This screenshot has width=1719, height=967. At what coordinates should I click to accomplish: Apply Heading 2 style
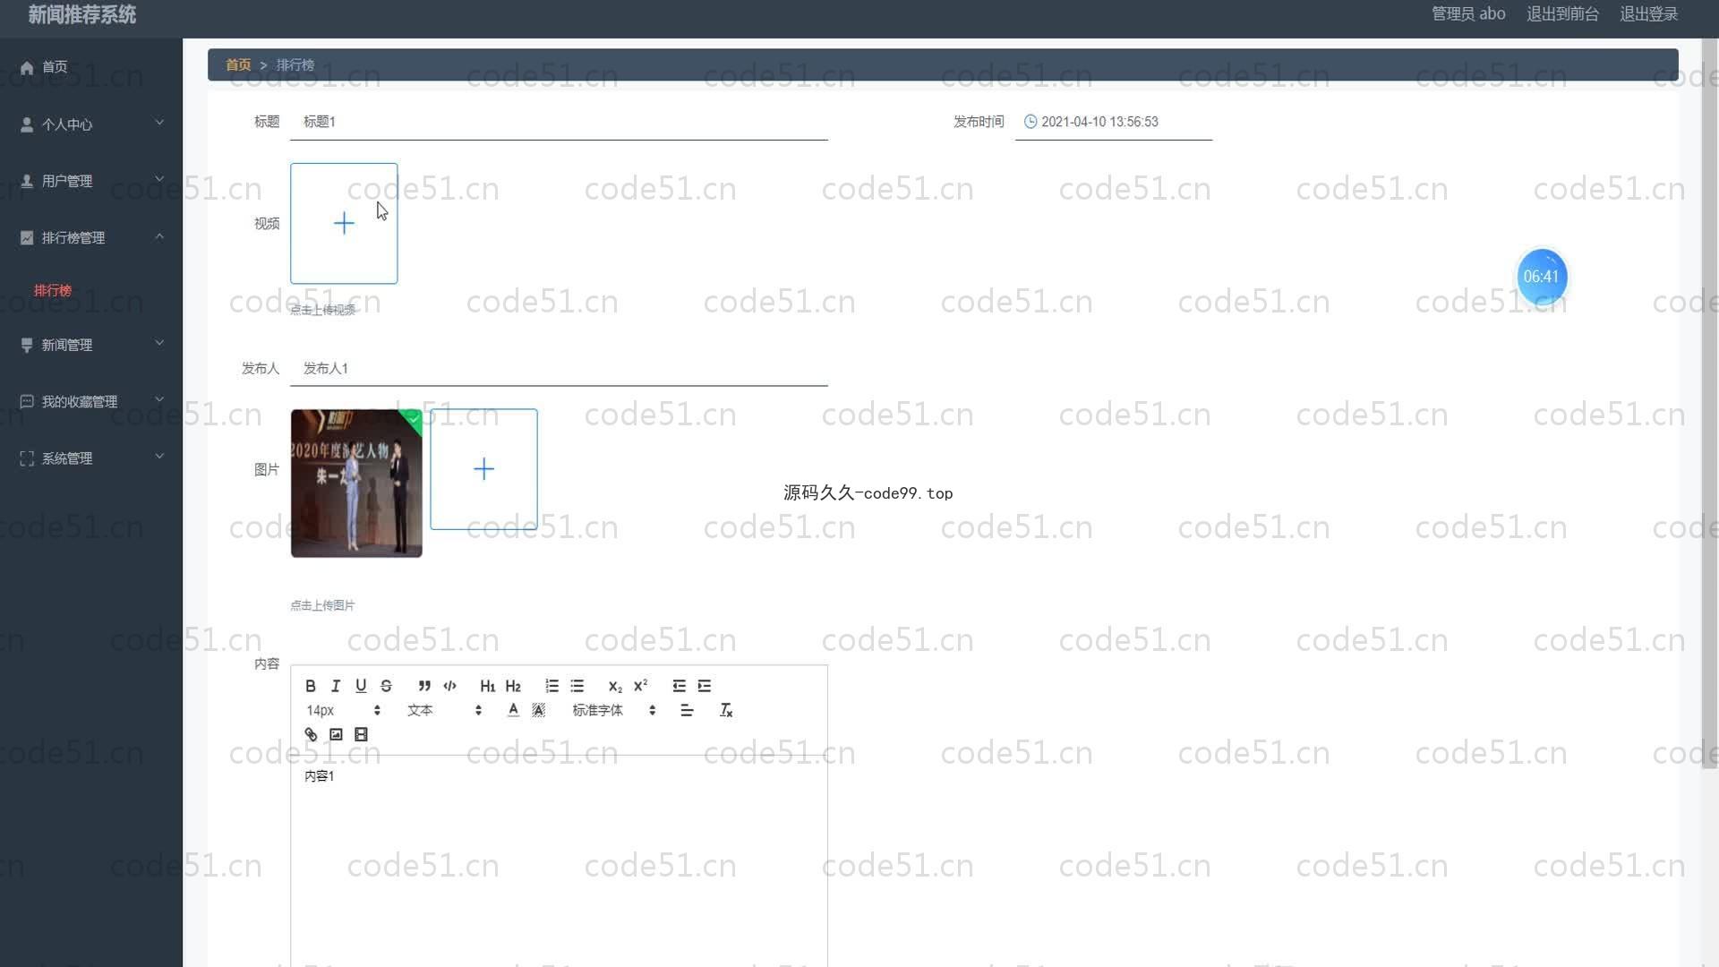[x=513, y=686]
